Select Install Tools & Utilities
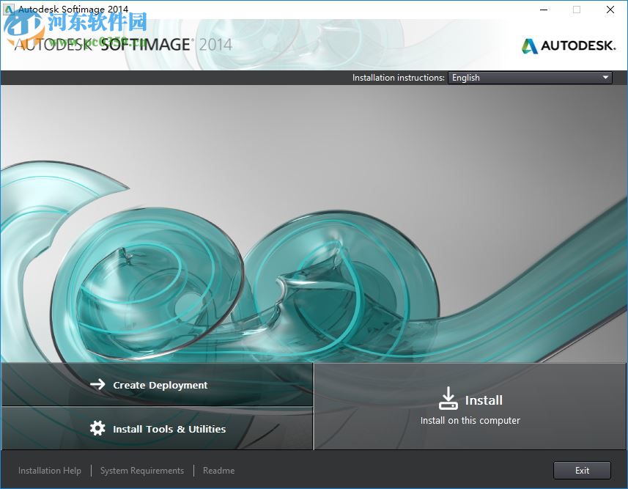Image resolution: width=628 pixels, height=489 pixels. point(168,429)
